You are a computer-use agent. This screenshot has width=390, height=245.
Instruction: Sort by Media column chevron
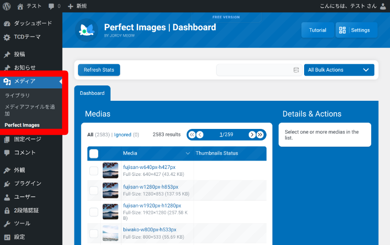point(188,154)
